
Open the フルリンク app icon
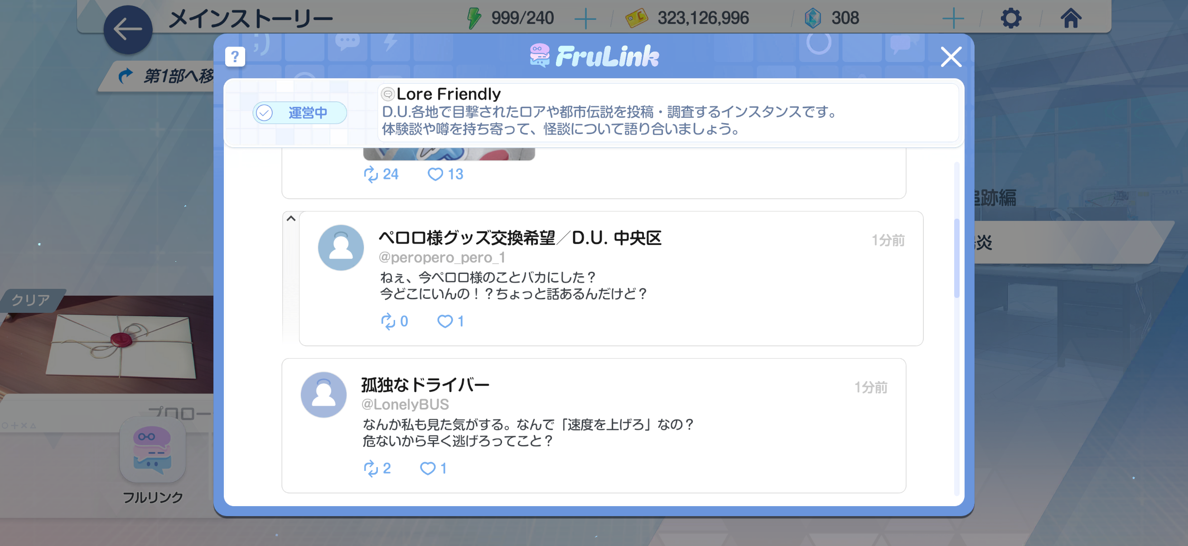coord(153,450)
